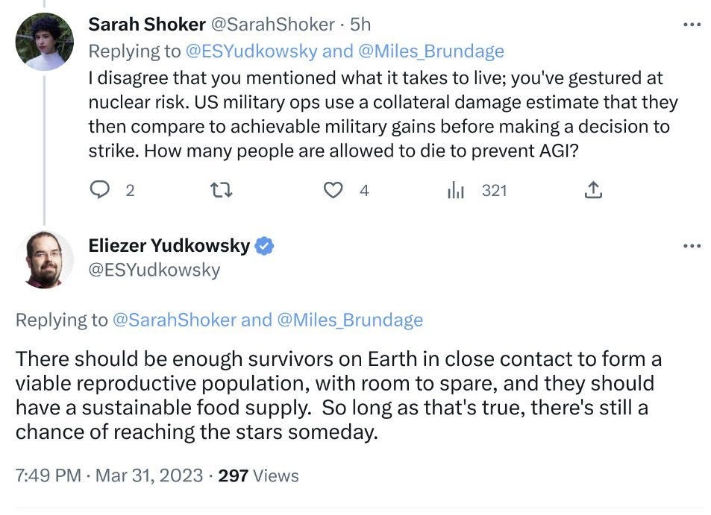Click the heart icon showing 4 likes
Screen dimensions: 711x515
[x=333, y=190]
